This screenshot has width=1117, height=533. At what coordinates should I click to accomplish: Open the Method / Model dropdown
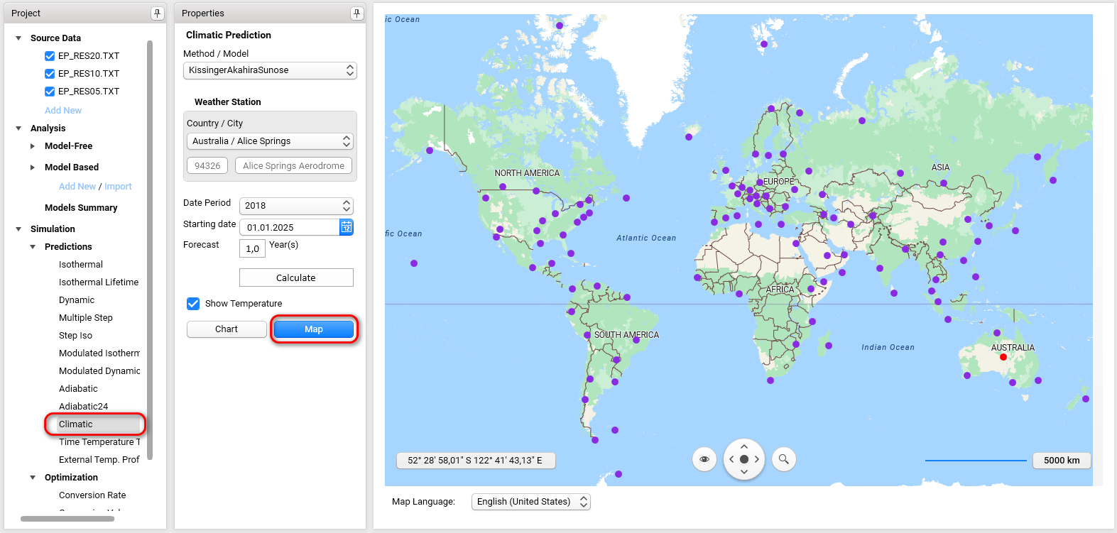[x=270, y=70]
